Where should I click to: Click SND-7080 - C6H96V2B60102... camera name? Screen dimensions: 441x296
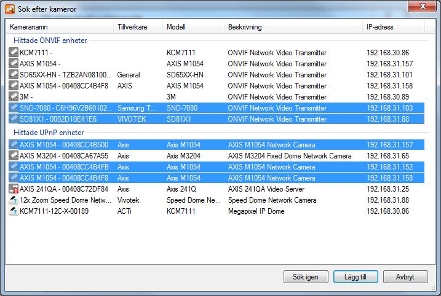pos(66,108)
